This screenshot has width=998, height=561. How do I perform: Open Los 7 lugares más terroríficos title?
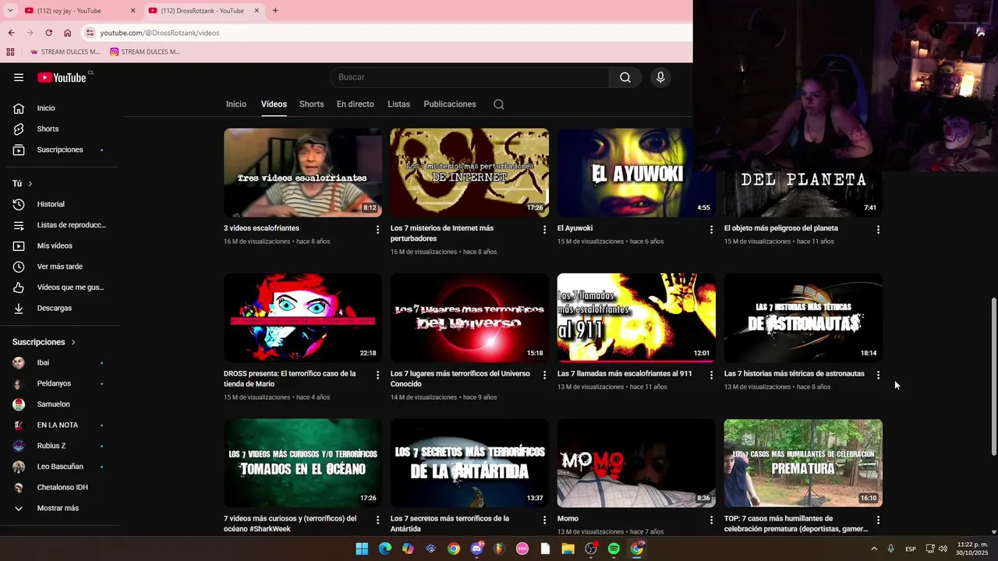point(460,379)
